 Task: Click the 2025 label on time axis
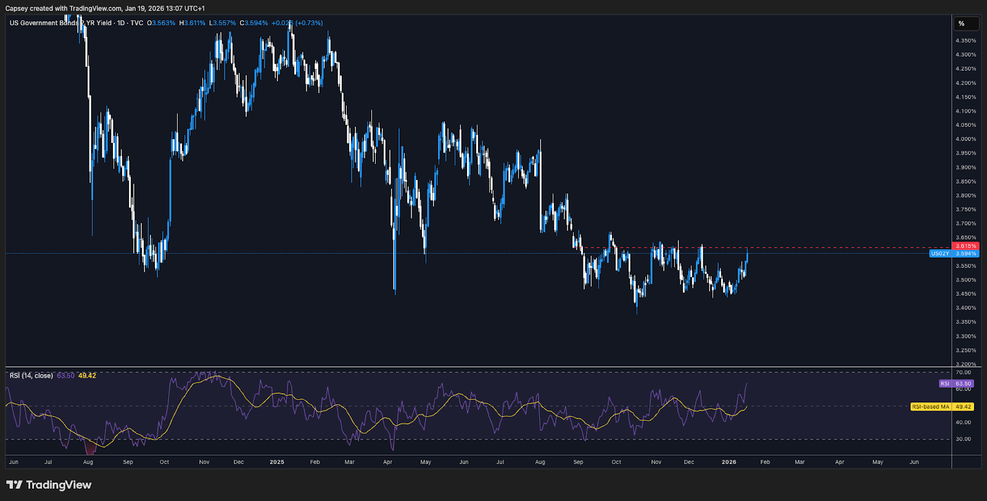[x=277, y=462]
